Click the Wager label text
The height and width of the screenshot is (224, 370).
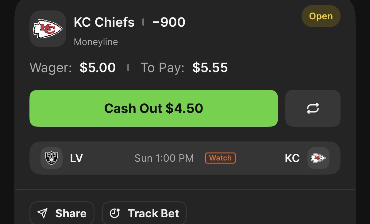click(x=51, y=68)
